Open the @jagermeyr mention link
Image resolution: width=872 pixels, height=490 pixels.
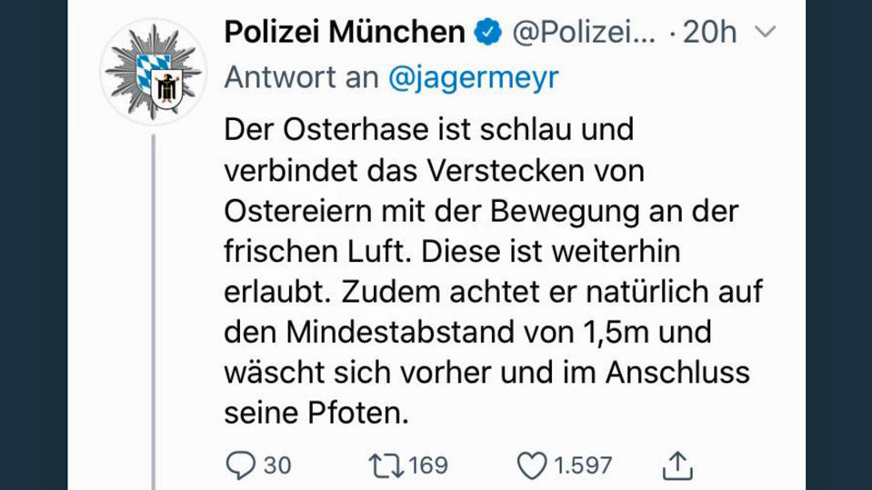473,77
